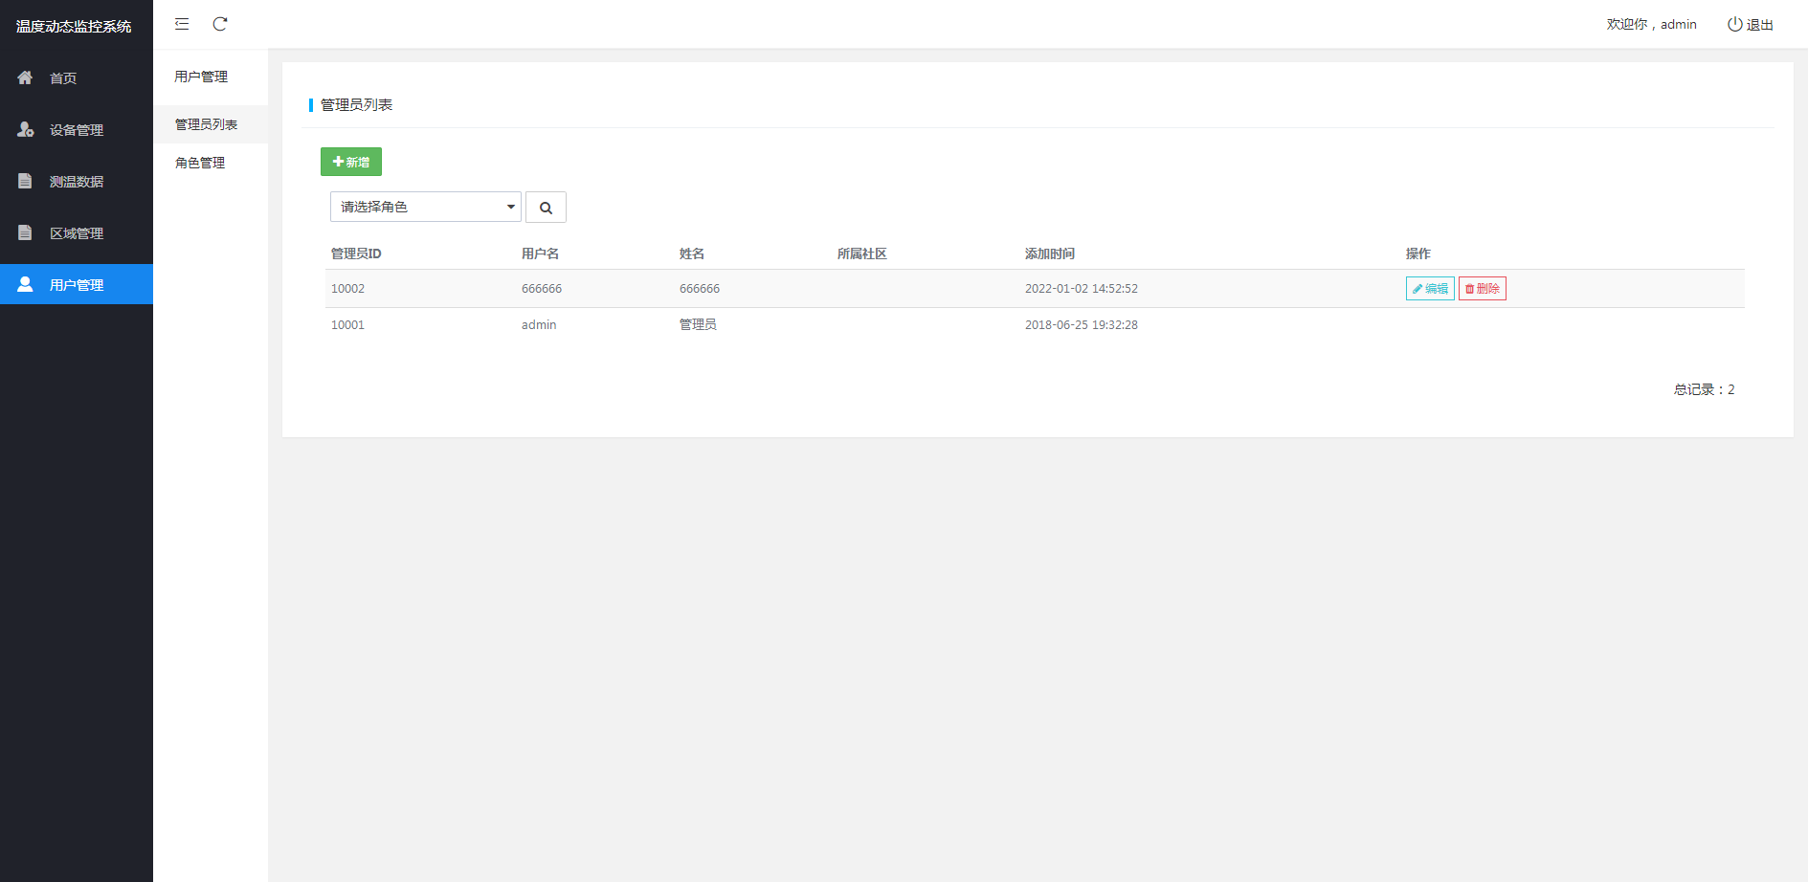1808x882 pixels.
Task: Click the dropdown arrow on role filter
Action: click(x=511, y=207)
